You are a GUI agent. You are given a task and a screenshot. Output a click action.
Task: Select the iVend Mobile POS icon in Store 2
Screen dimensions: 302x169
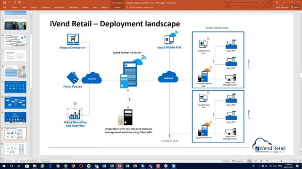[204, 97]
